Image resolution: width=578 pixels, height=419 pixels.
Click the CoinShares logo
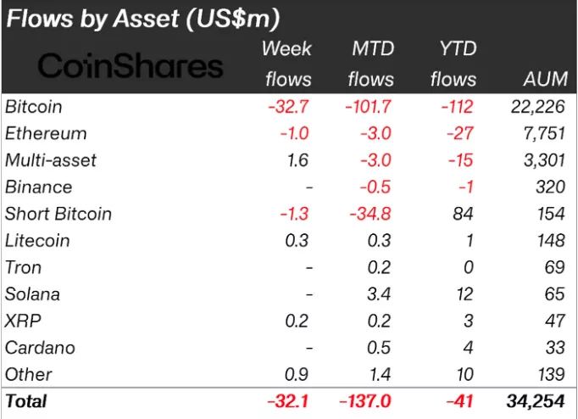pos(131,66)
